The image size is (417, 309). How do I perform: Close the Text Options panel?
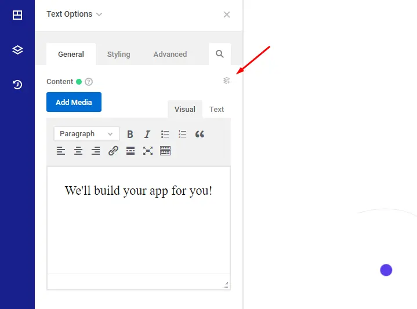pyautogui.click(x=227, y=14)
